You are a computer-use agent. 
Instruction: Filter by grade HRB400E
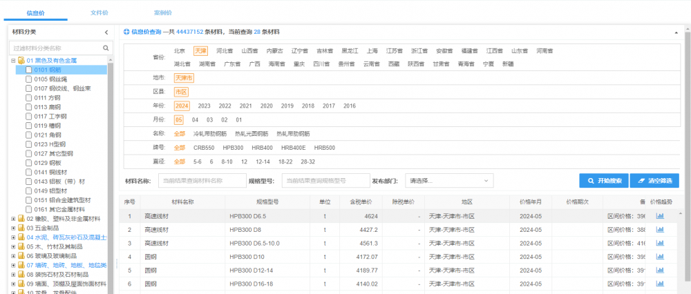(294, 148)
